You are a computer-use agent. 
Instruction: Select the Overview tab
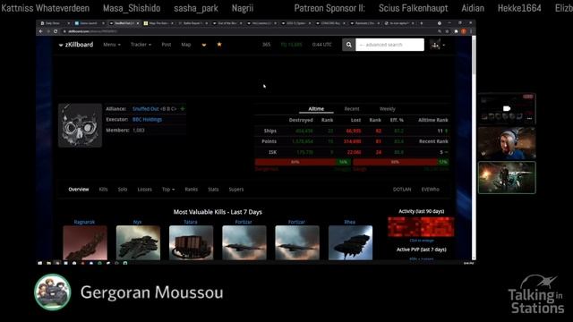point(79,189)
